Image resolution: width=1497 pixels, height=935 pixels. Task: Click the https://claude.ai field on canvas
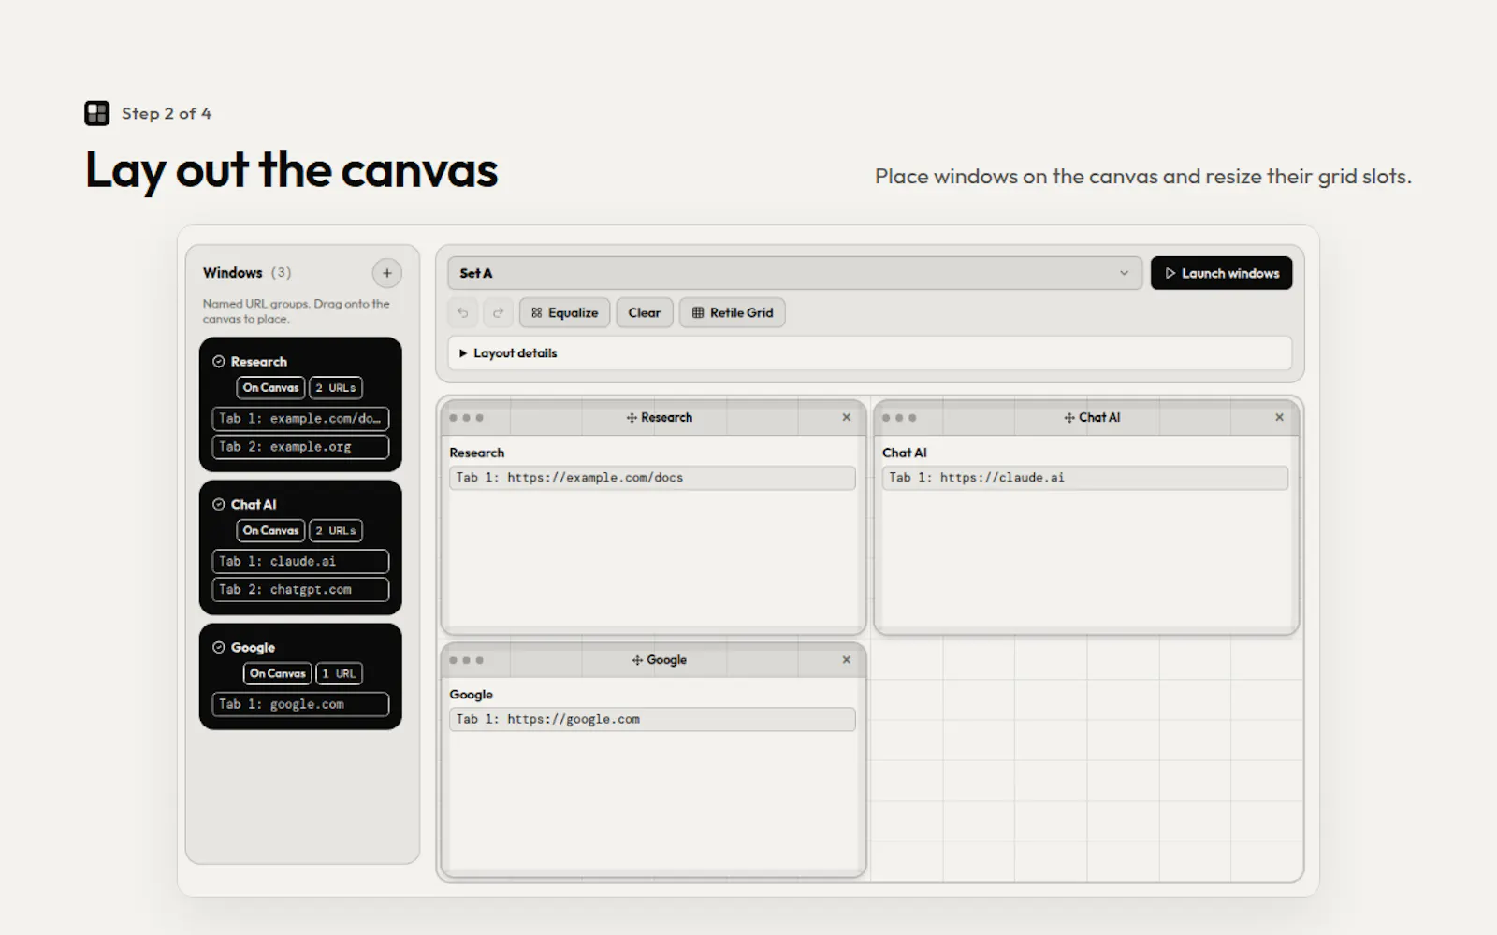[1085, 478]
